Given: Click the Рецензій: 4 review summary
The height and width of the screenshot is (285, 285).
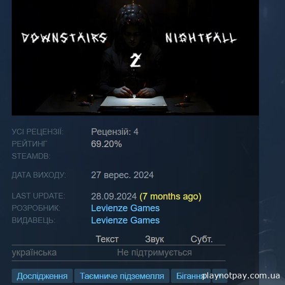Looking at the screenshot, I should coord(115,132).
